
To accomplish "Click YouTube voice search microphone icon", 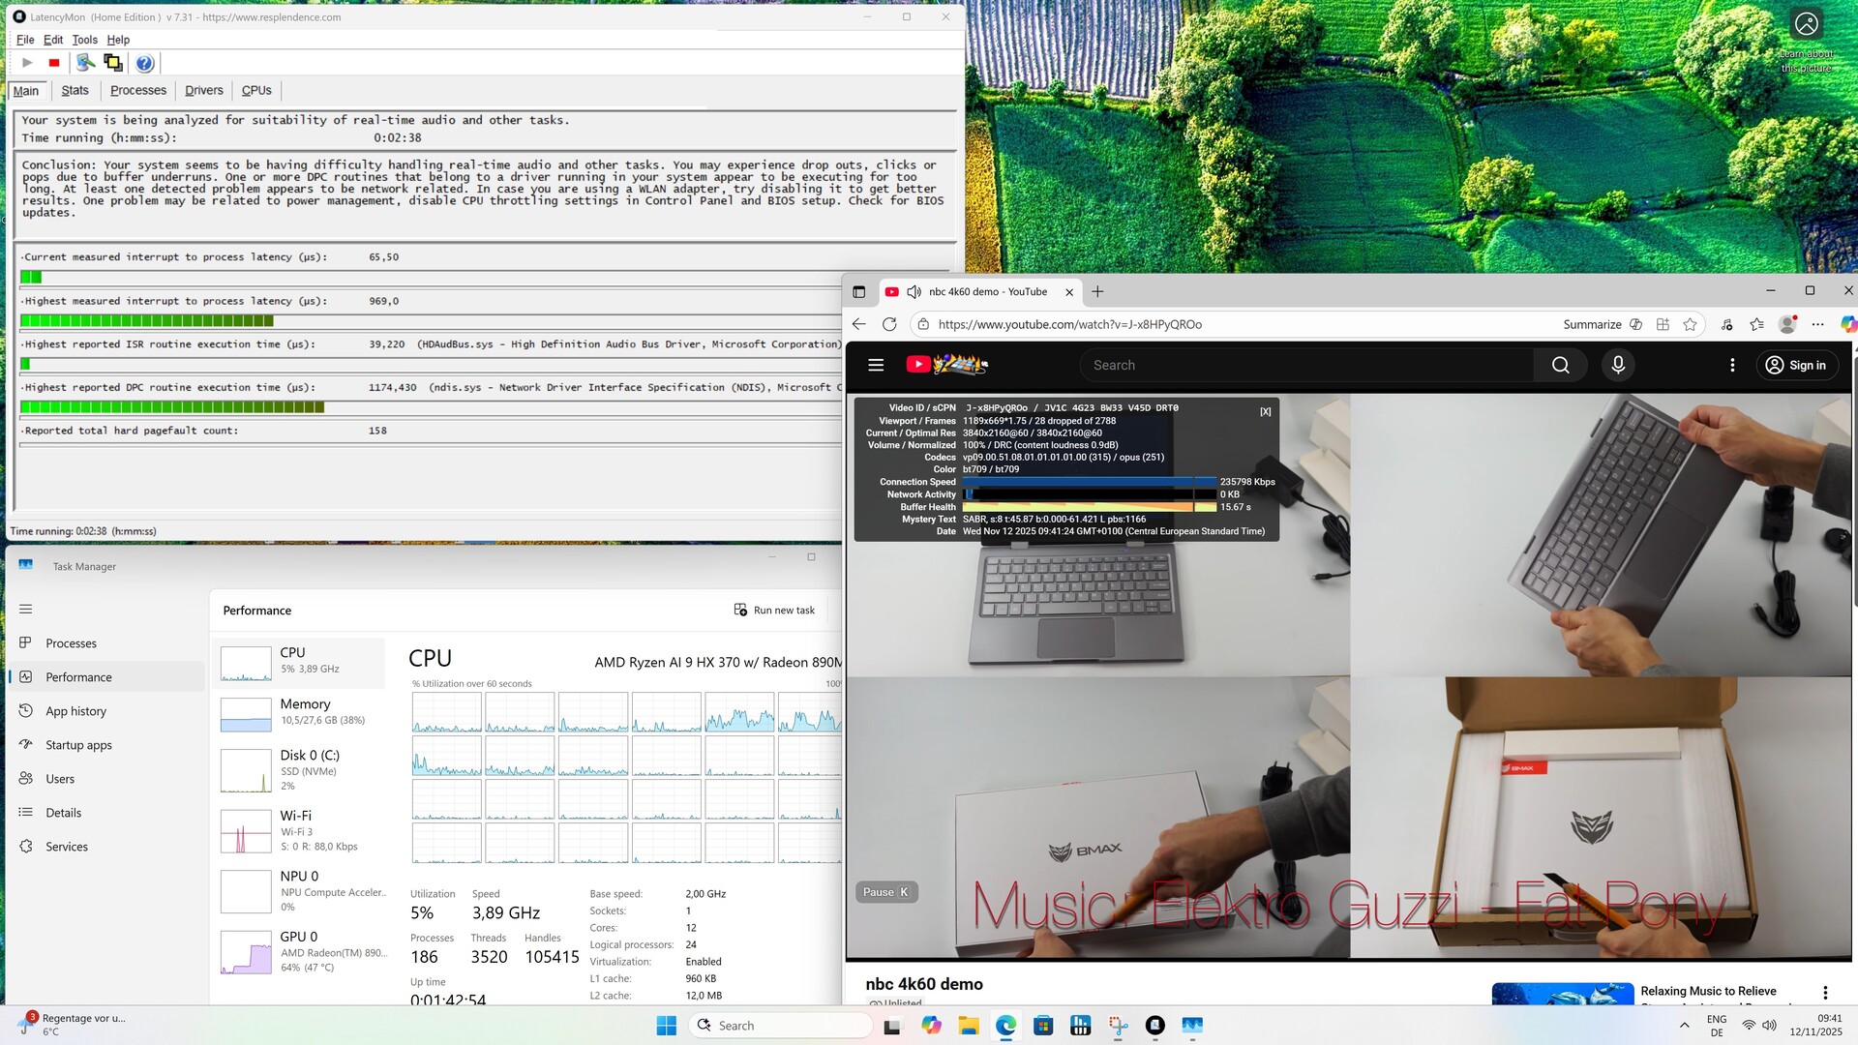I will tap(1617, 365).
